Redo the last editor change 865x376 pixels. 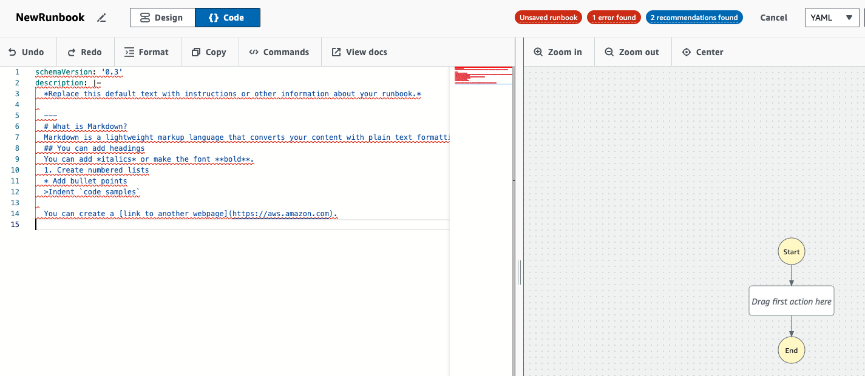[x=85, y=52]
